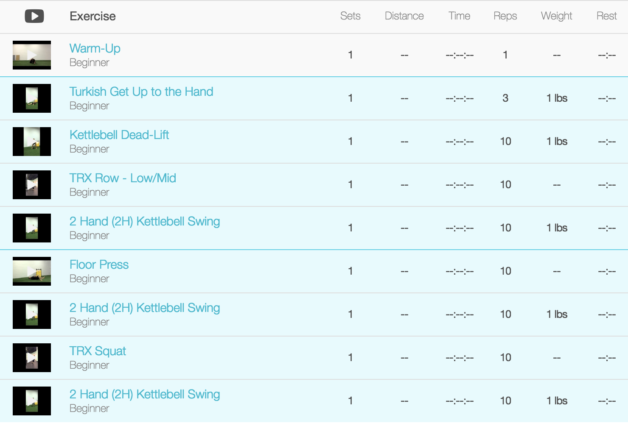Open the Kettlebell Dead-Lift link

coord(119,135)
